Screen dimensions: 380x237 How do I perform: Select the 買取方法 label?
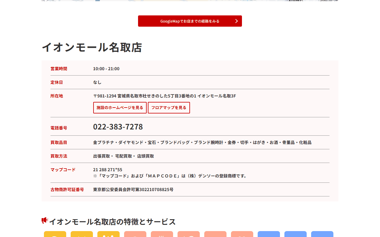coord(59,156)
